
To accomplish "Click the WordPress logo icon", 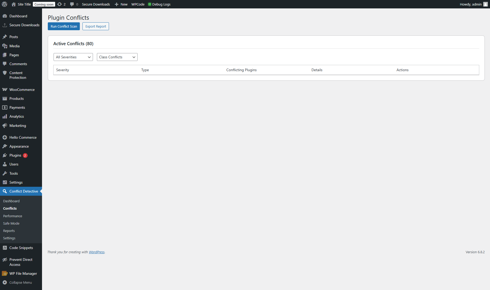I will pos(4,4).
